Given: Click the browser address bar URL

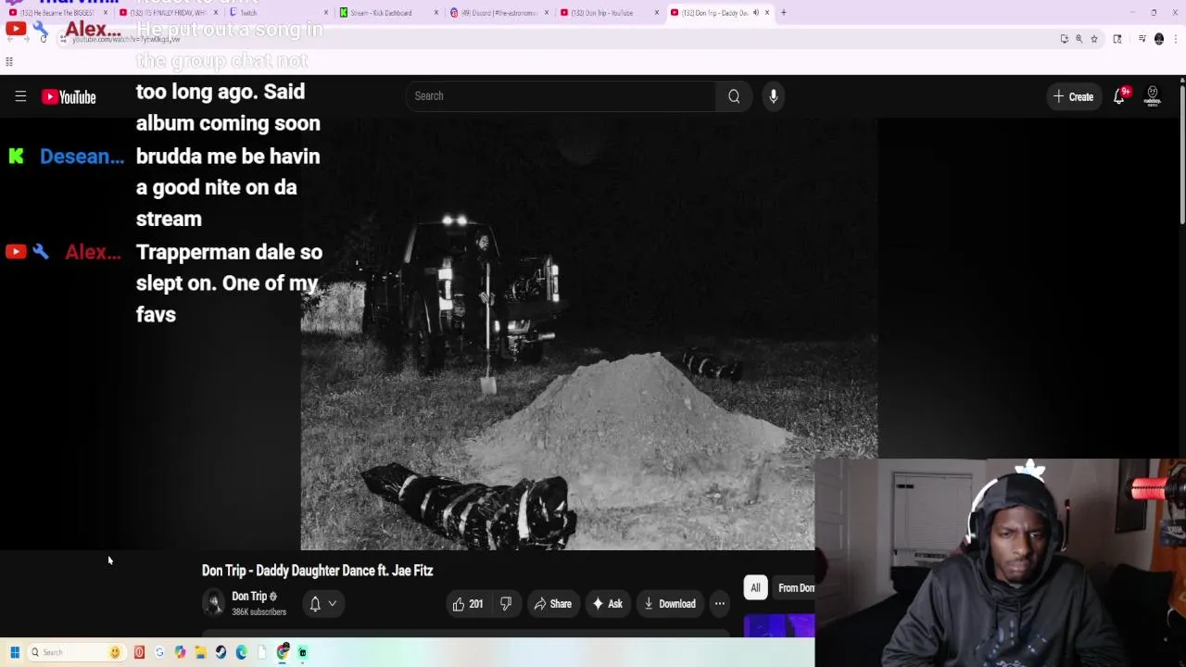Looking at the screenshot, I should coord(126,39).
